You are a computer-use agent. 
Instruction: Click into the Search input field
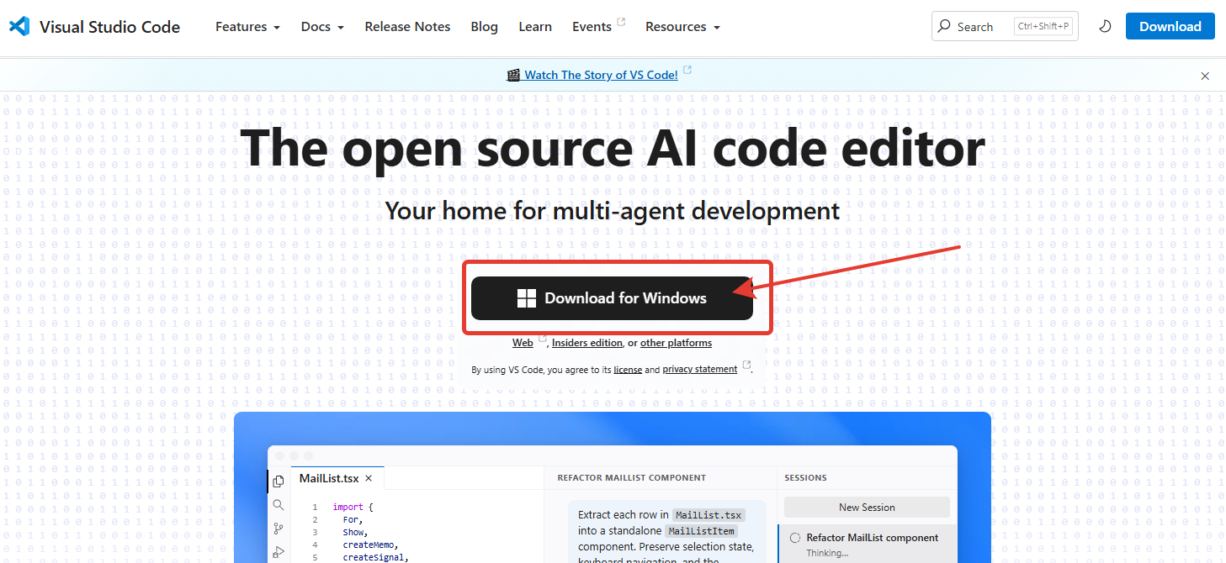[1005, 26]
